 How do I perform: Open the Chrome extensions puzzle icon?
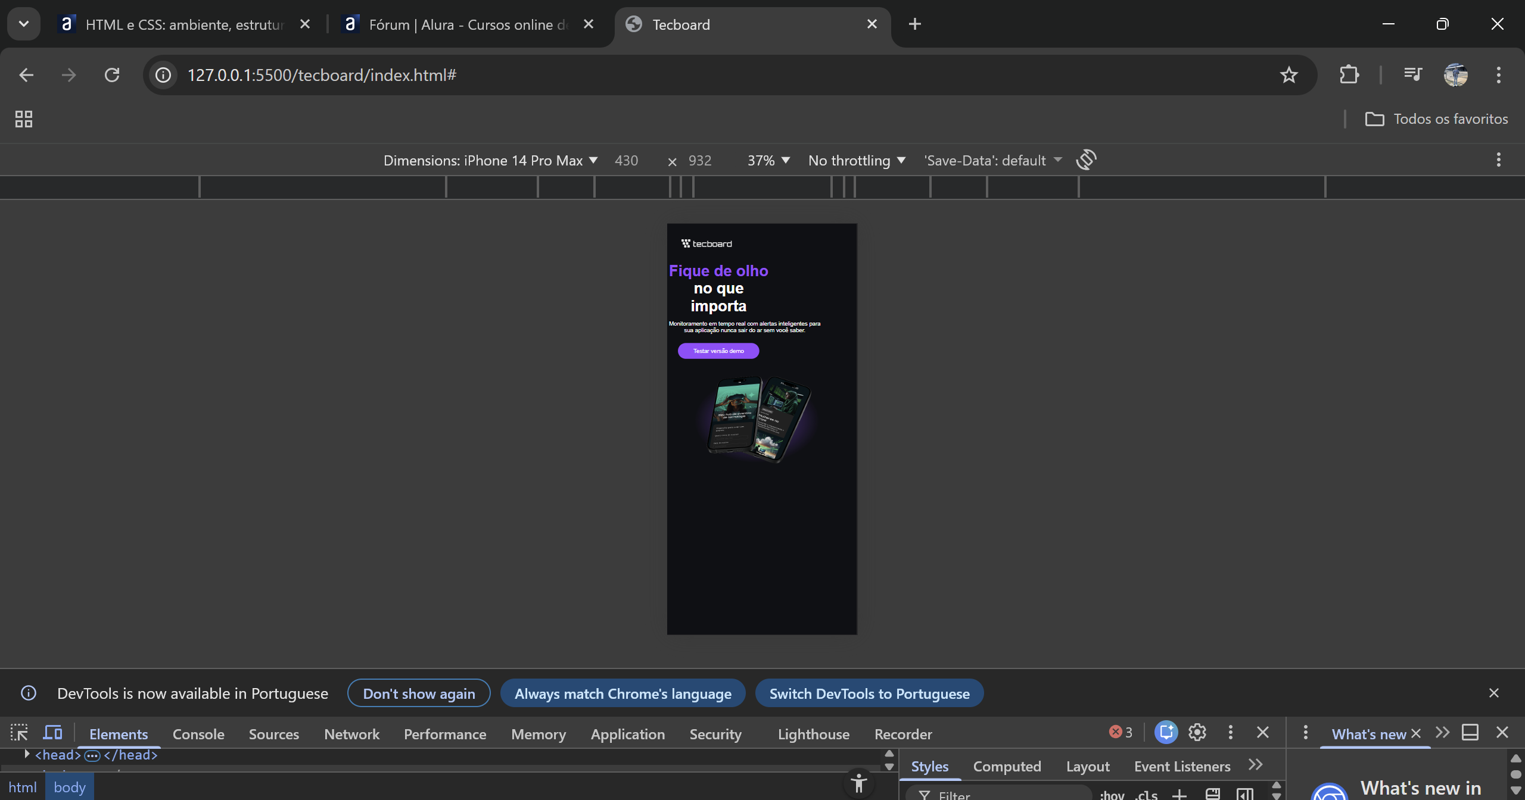1349,75
